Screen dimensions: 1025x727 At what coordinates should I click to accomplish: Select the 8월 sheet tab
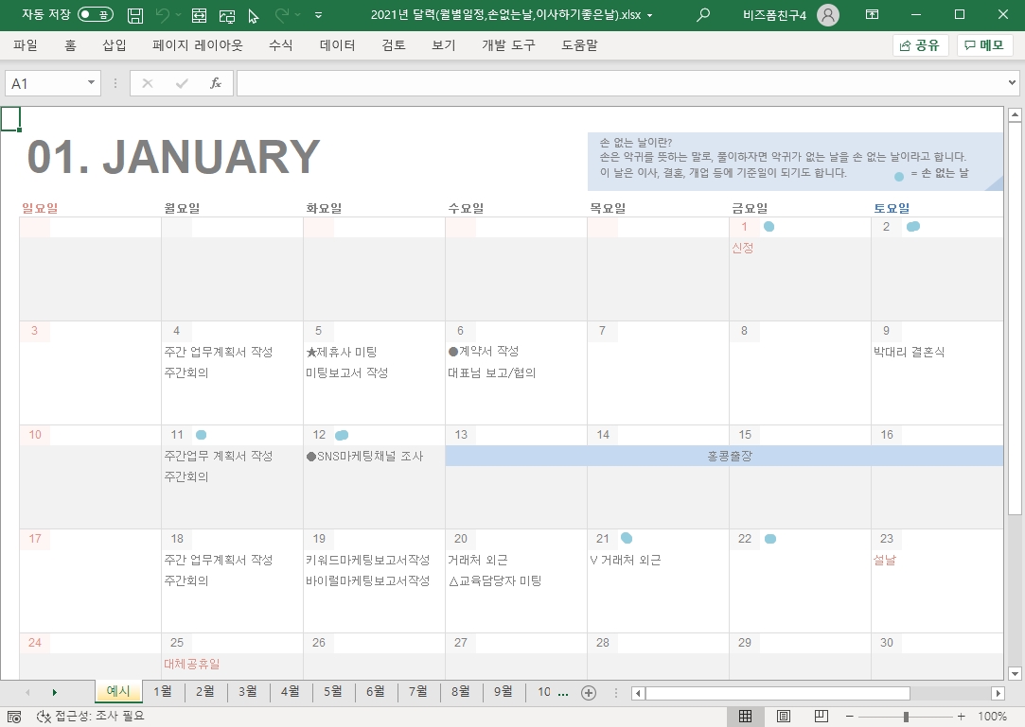(x=460, y=692)
